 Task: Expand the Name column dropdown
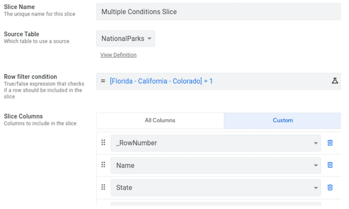216,165
